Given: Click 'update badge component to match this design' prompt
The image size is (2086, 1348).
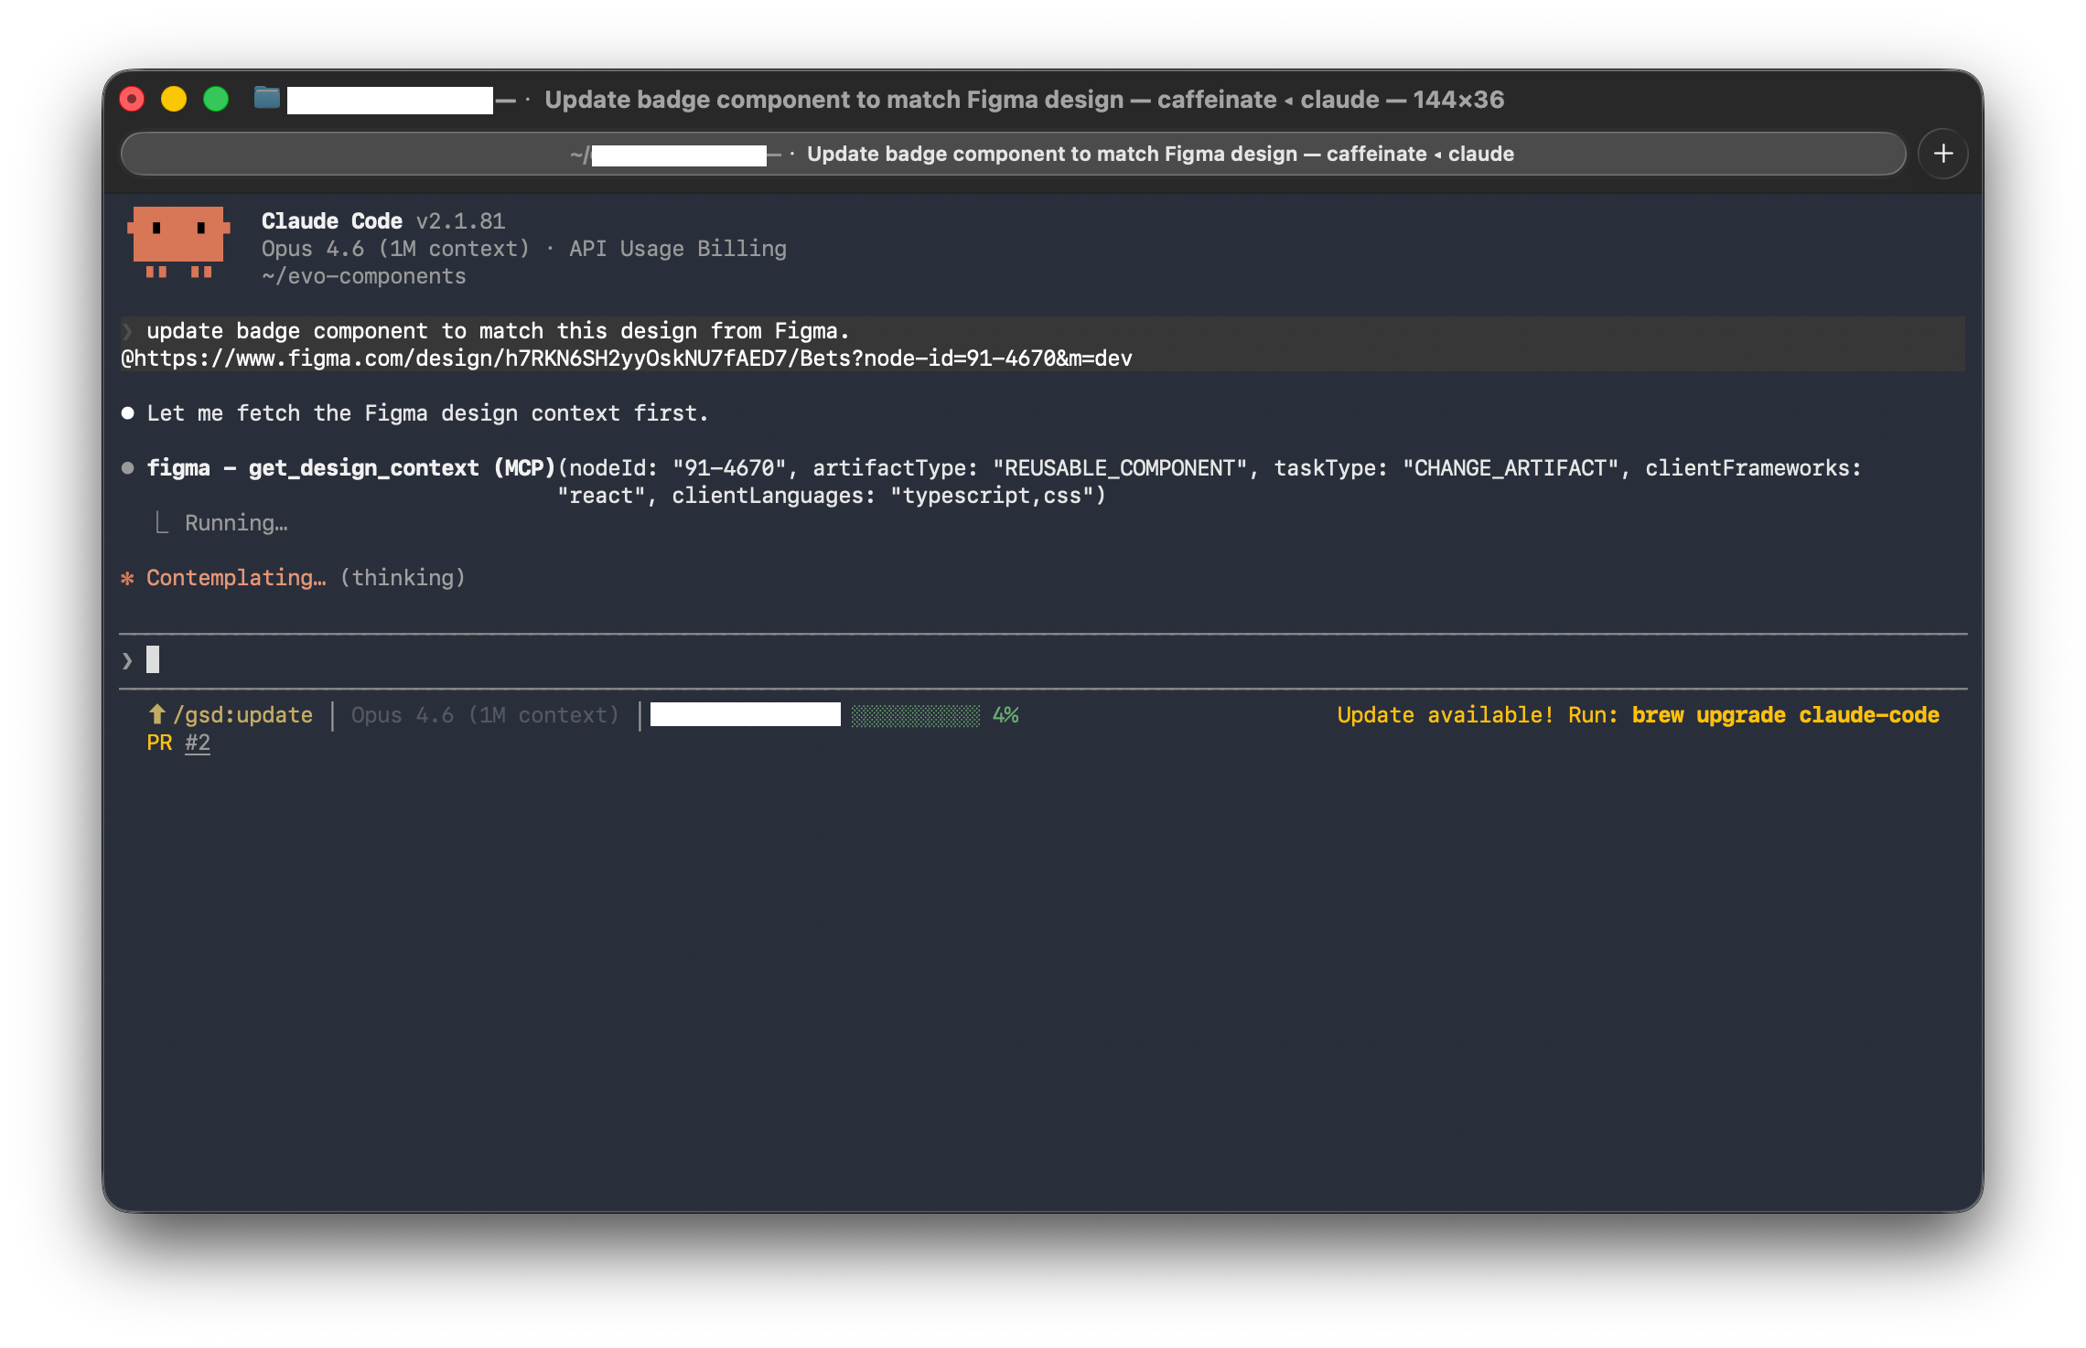Looking at the screenshot, I should [499, 331].
